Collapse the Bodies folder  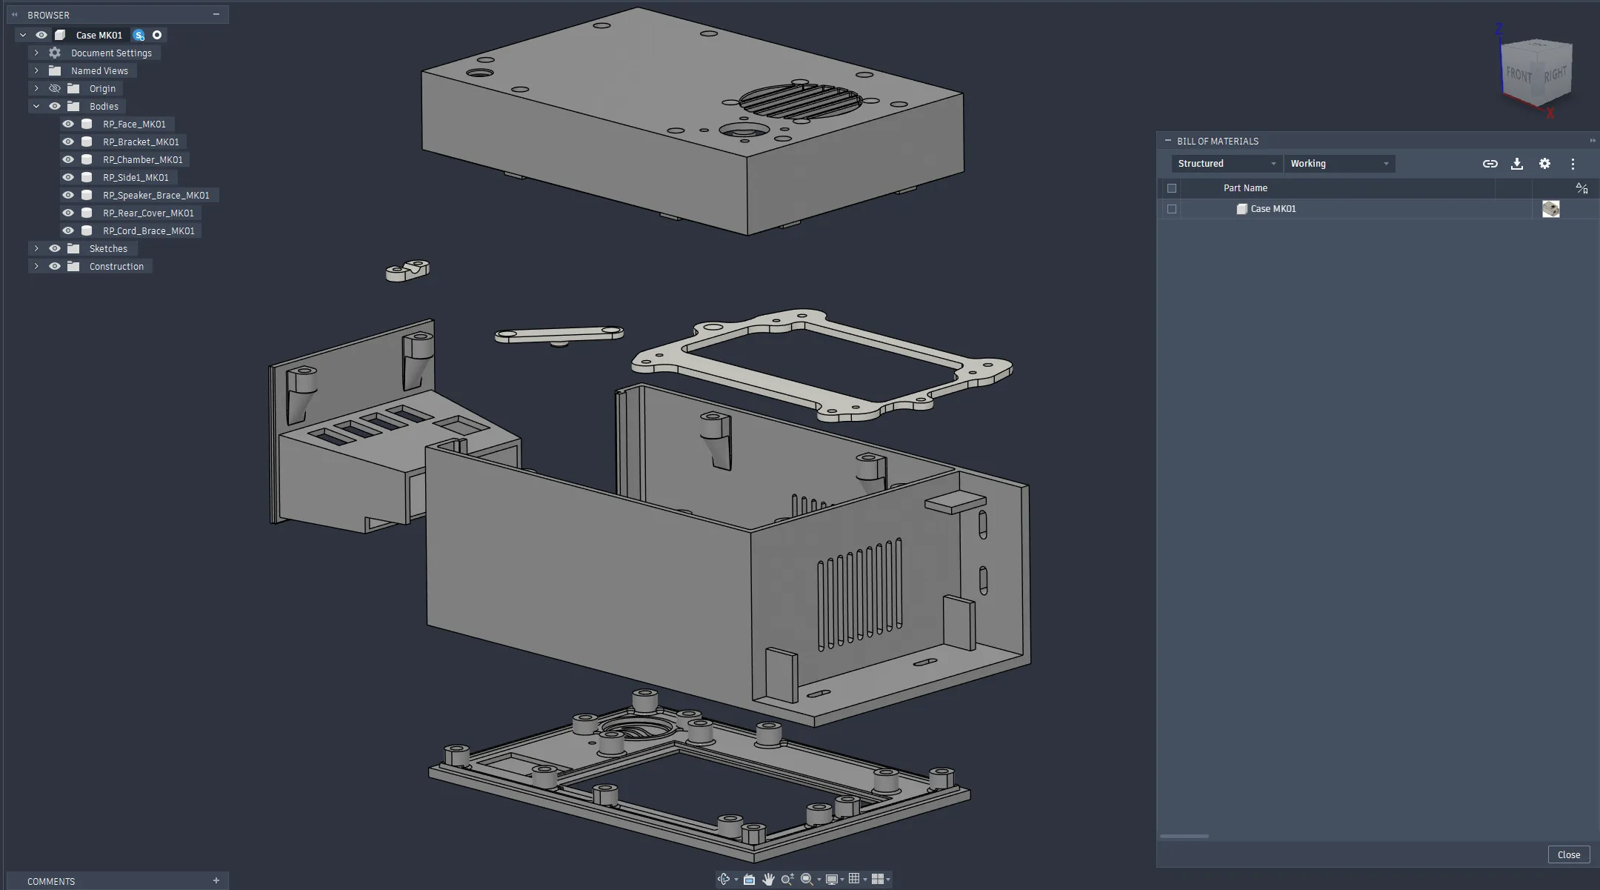[36, 106]
